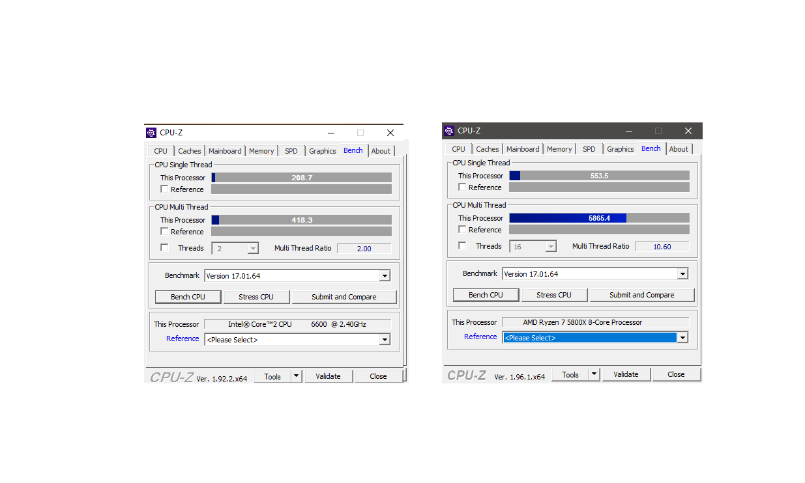Enable Multi Thread Reference checkbox, right window

[462, 230]
